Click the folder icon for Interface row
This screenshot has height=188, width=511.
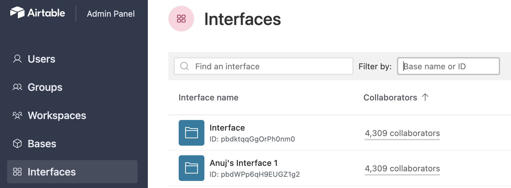point(192,133)
